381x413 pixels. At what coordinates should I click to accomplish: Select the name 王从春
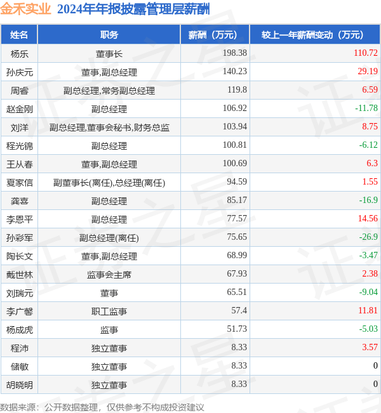click(19, 164)
